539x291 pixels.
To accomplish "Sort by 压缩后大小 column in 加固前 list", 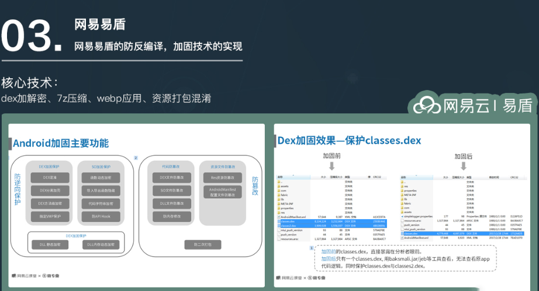I will [336, 177].
